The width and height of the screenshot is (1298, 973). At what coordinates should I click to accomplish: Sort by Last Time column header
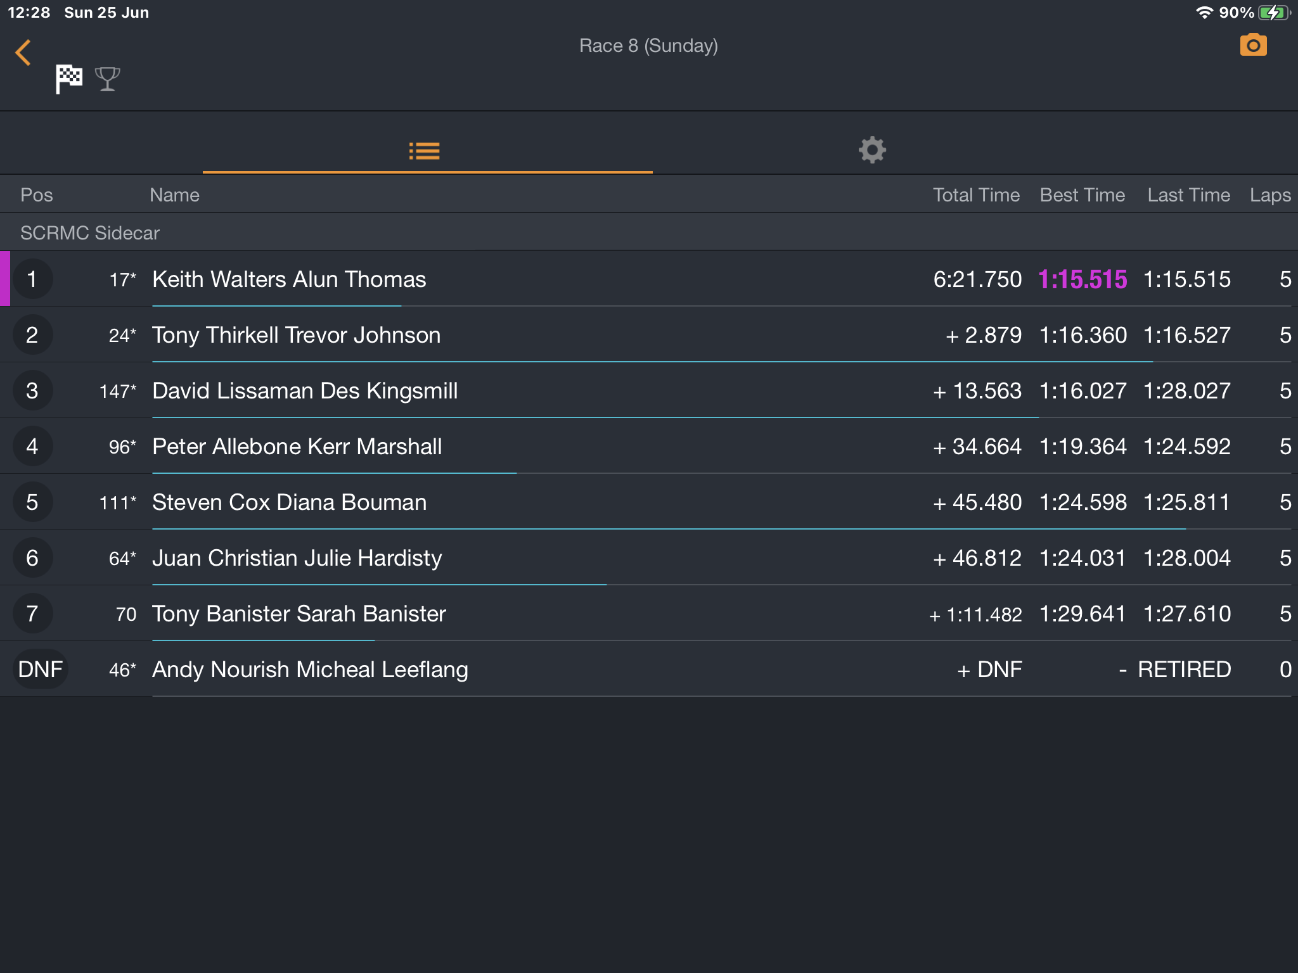1189,195
